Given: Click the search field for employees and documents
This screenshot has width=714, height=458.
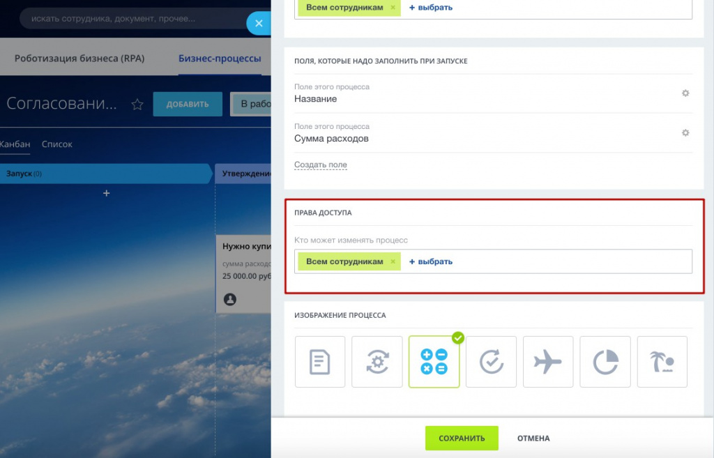Looking at the screenshot, I should [132, 19].
